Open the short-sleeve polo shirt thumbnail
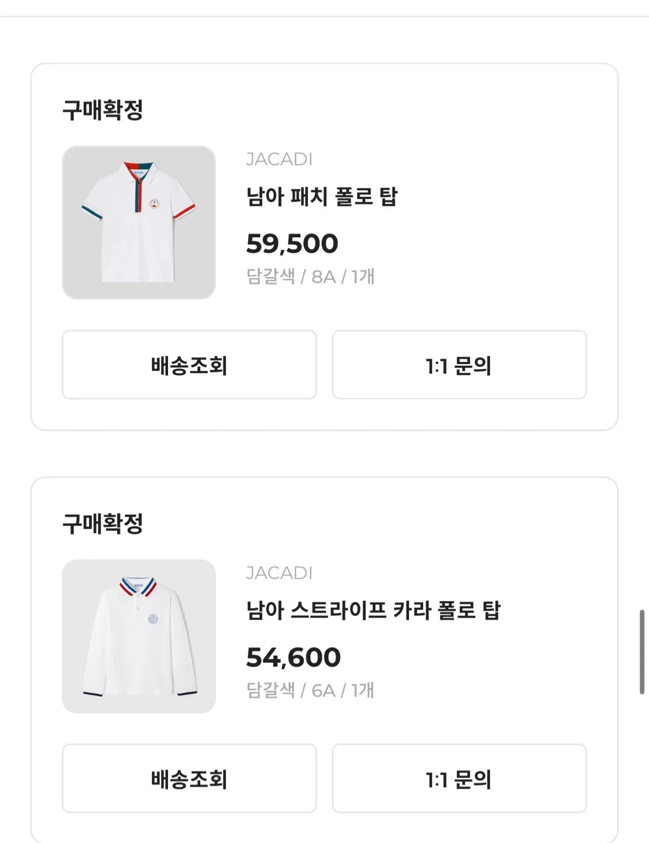This screenshot has height=843, width=649. coord(139,222)
